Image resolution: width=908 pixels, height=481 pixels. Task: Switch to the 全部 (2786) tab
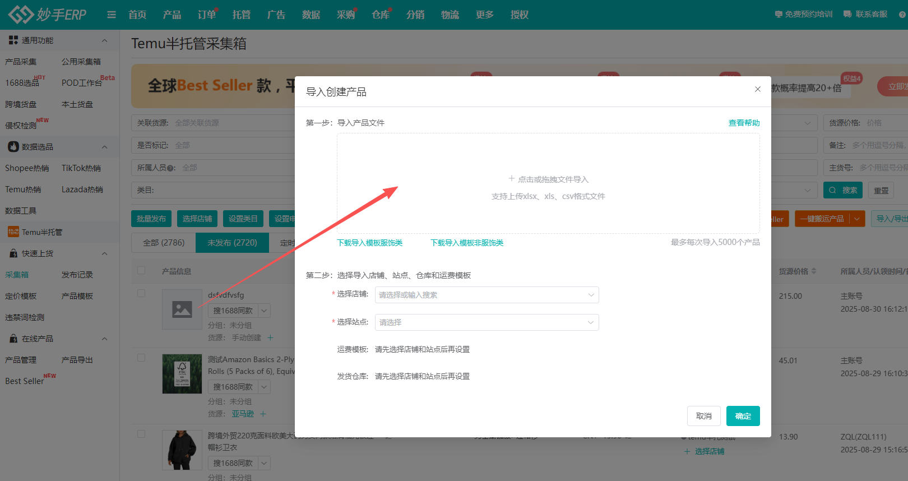click(164, 243)
